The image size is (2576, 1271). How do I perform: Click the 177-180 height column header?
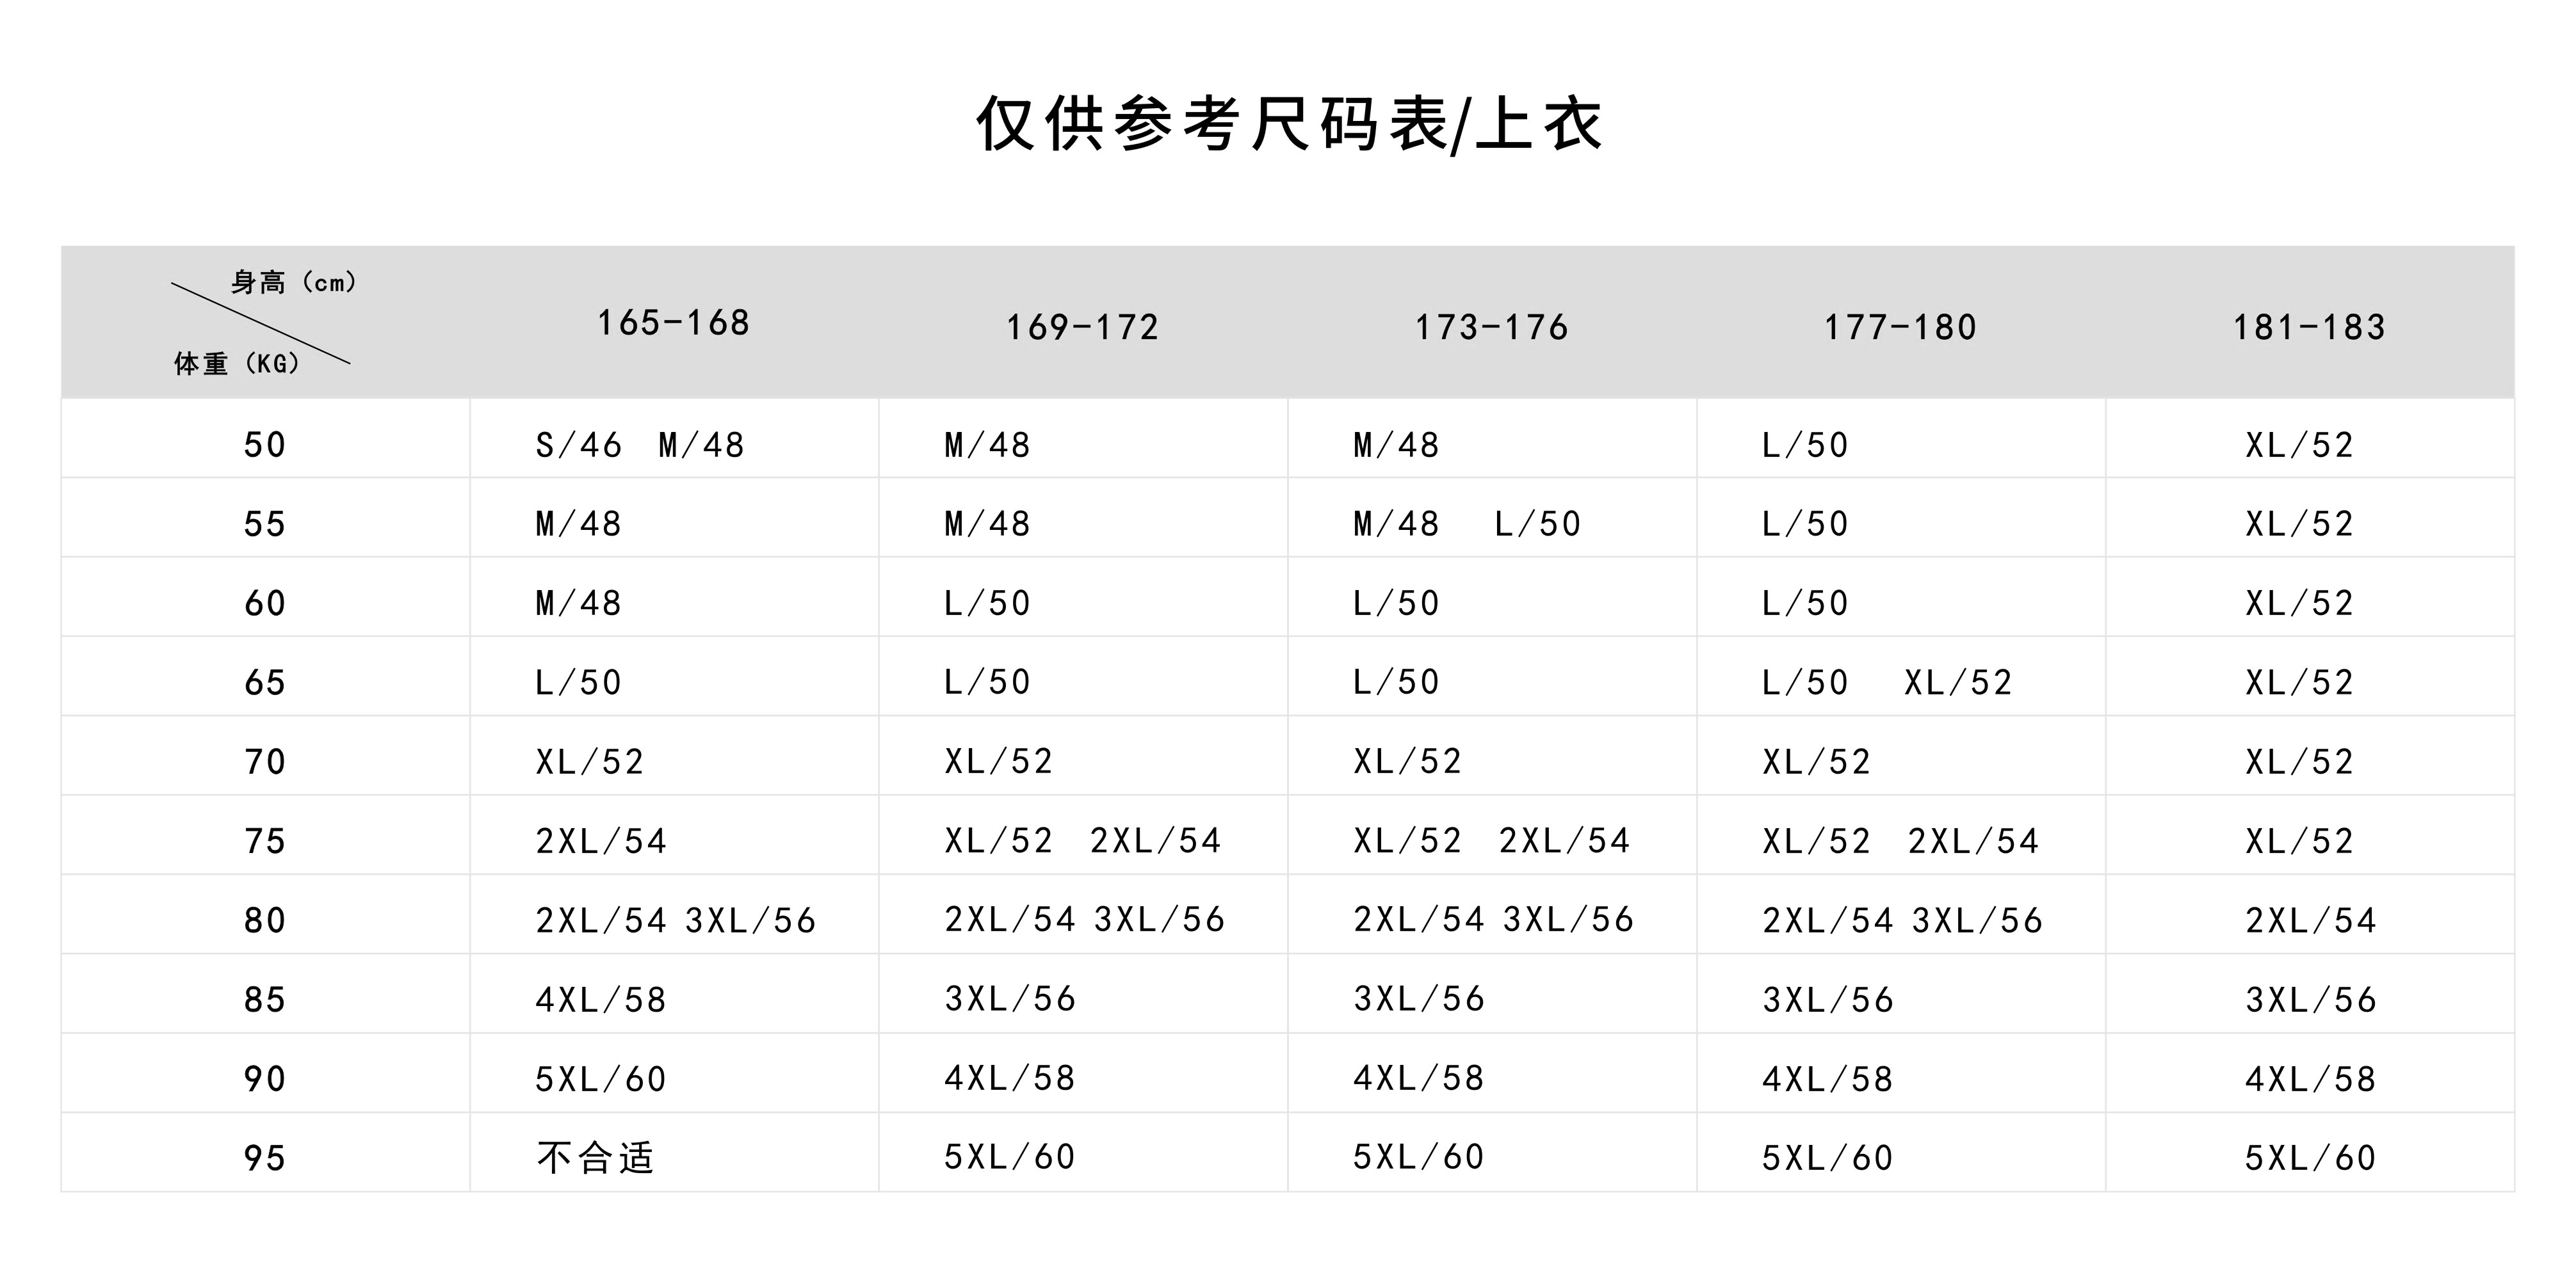1900,327
